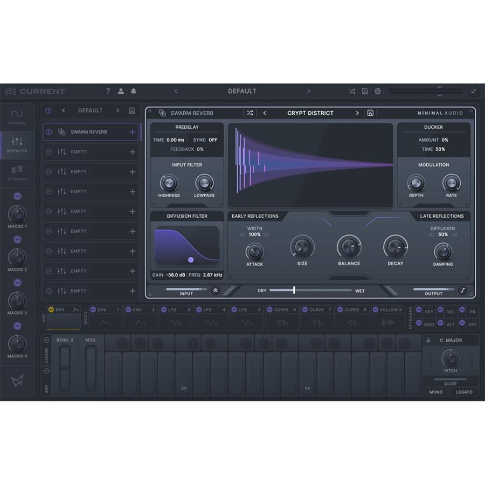Click the Swarm Reverb module icon in header
Image resolution: width=485 pixels, height=485 pixels.
[162, 113]
